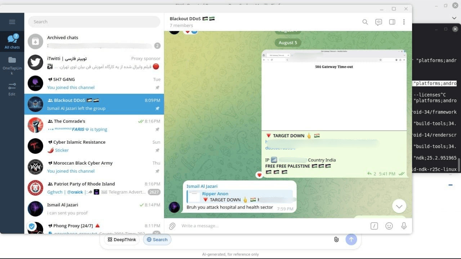Open the emoji picker smiley icon

[x=389, y=226]
